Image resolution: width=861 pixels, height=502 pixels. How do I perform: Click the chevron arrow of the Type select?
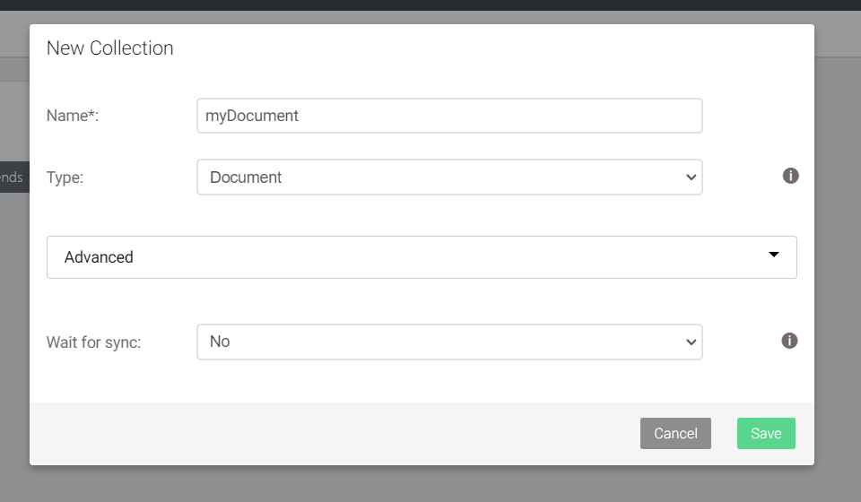691,177
